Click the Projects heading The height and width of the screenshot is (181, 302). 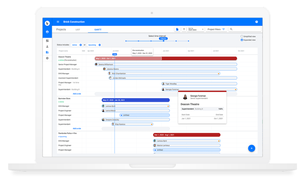(x=61, y=30)
